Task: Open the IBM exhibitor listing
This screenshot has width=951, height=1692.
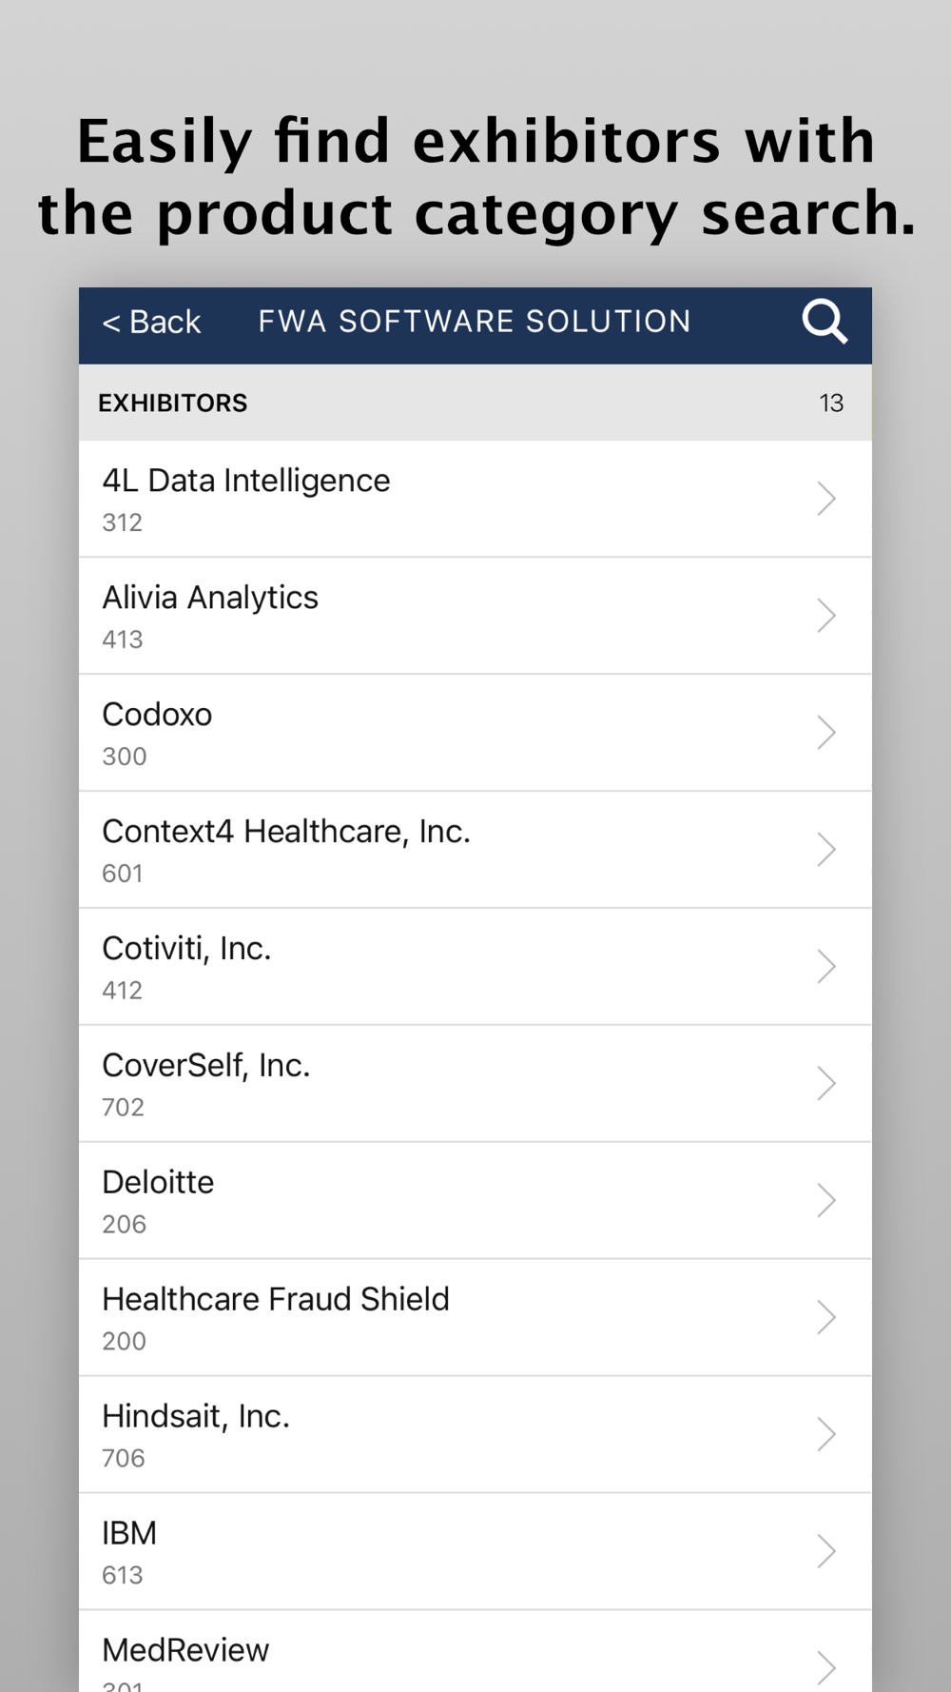Action: pos(130,1534)
